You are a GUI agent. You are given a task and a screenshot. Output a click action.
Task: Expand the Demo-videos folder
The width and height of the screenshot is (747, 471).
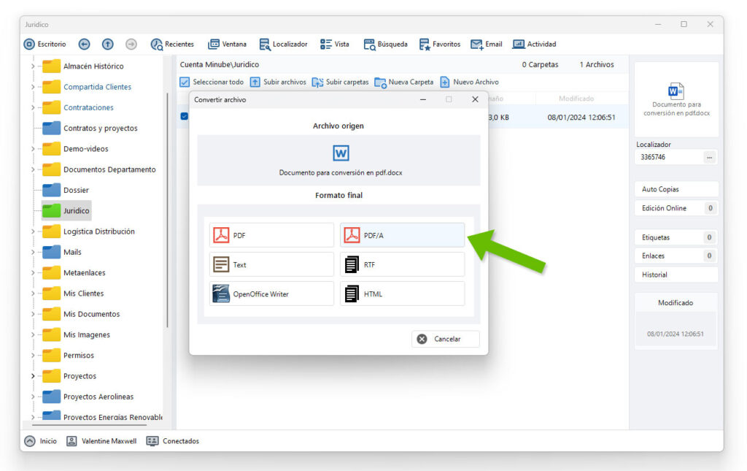[33, 149]
